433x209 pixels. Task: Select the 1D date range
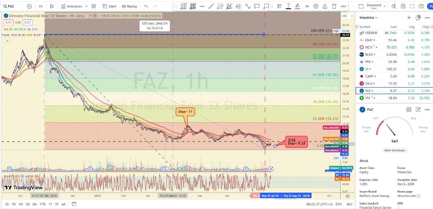[x=7, y=204]
